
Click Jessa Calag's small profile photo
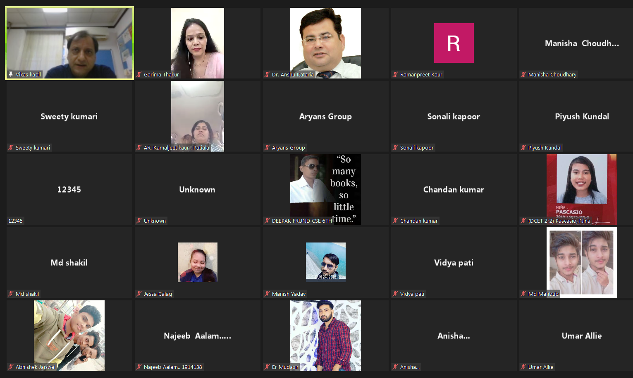click(x=198, y=262)
